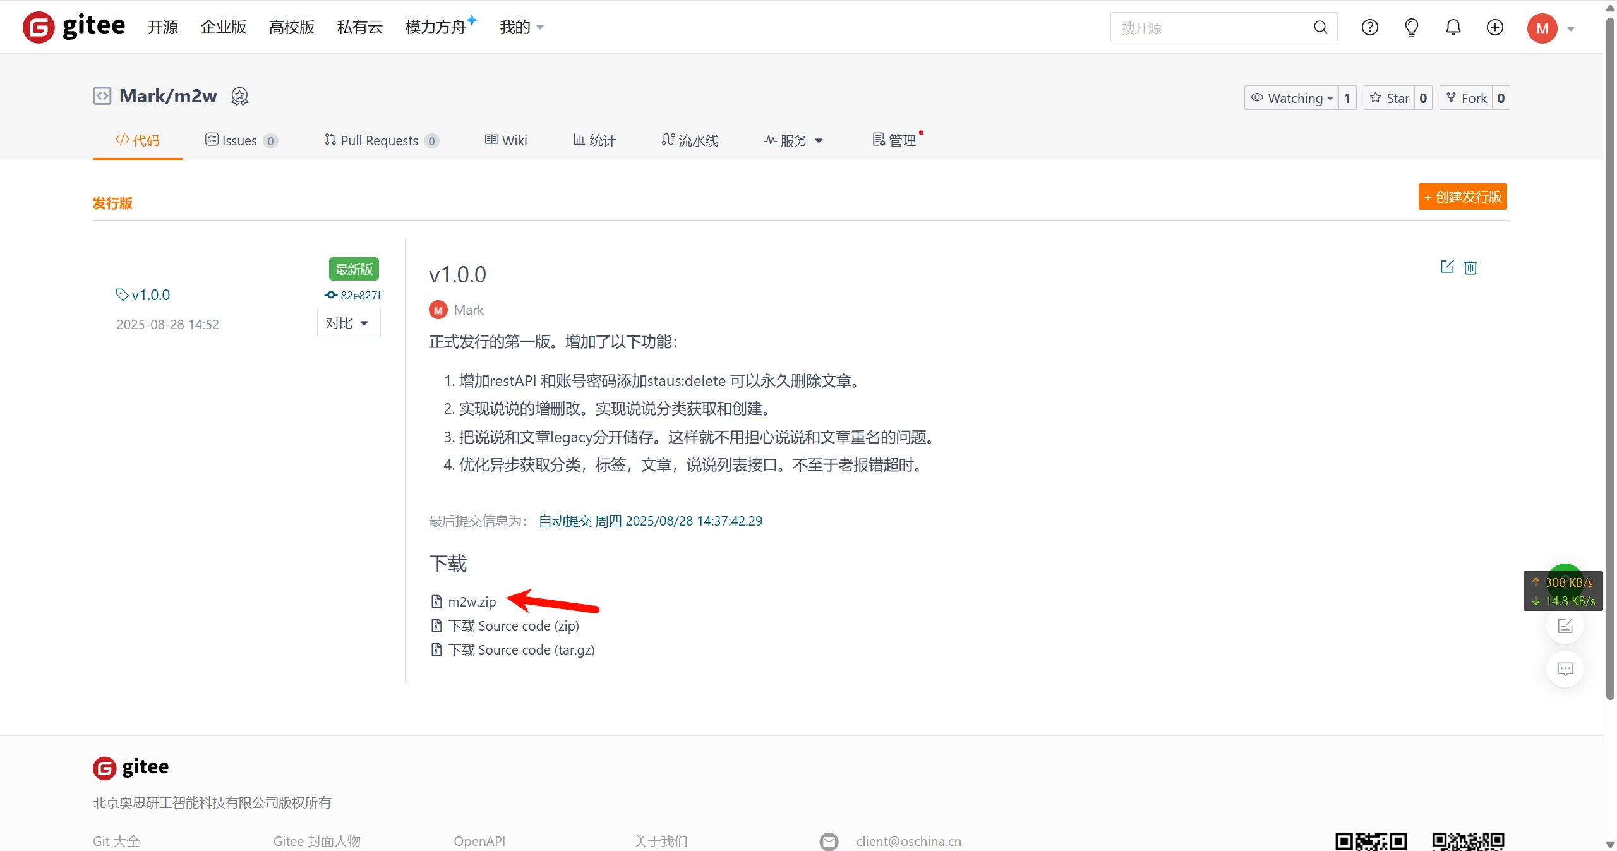Image resolution: width=1617 pixels, height=851 pixels.
Task: Click the zip file icon next to m2w.zip
Action: pyautogui.click(x=436, y=601)
